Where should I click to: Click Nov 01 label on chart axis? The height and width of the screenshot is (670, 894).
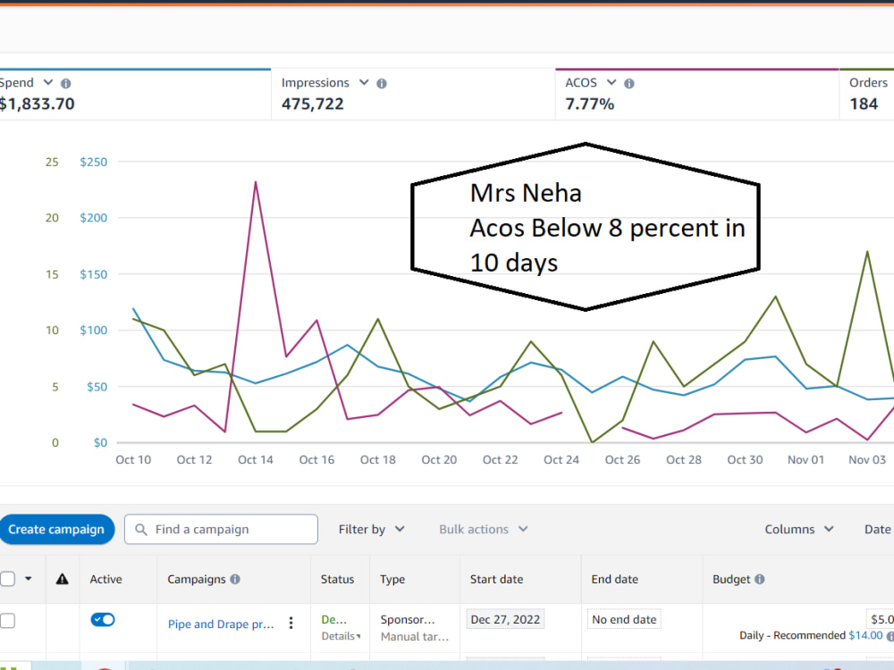[x=805, y=460]
